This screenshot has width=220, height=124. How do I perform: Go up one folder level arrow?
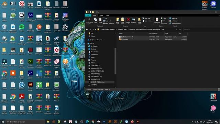tap(96, 30)
